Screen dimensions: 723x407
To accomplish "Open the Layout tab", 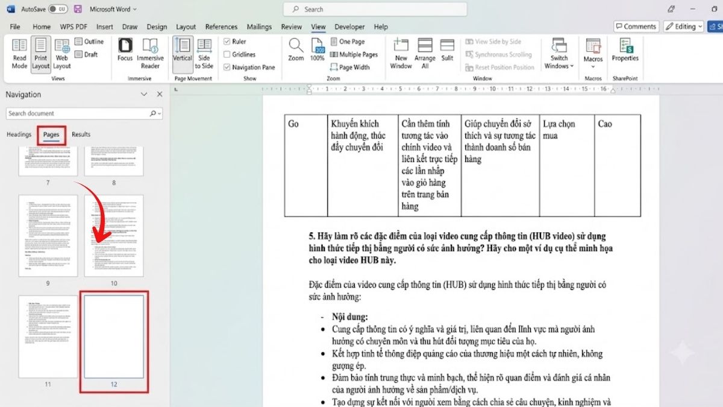I will tap(186, 27).
